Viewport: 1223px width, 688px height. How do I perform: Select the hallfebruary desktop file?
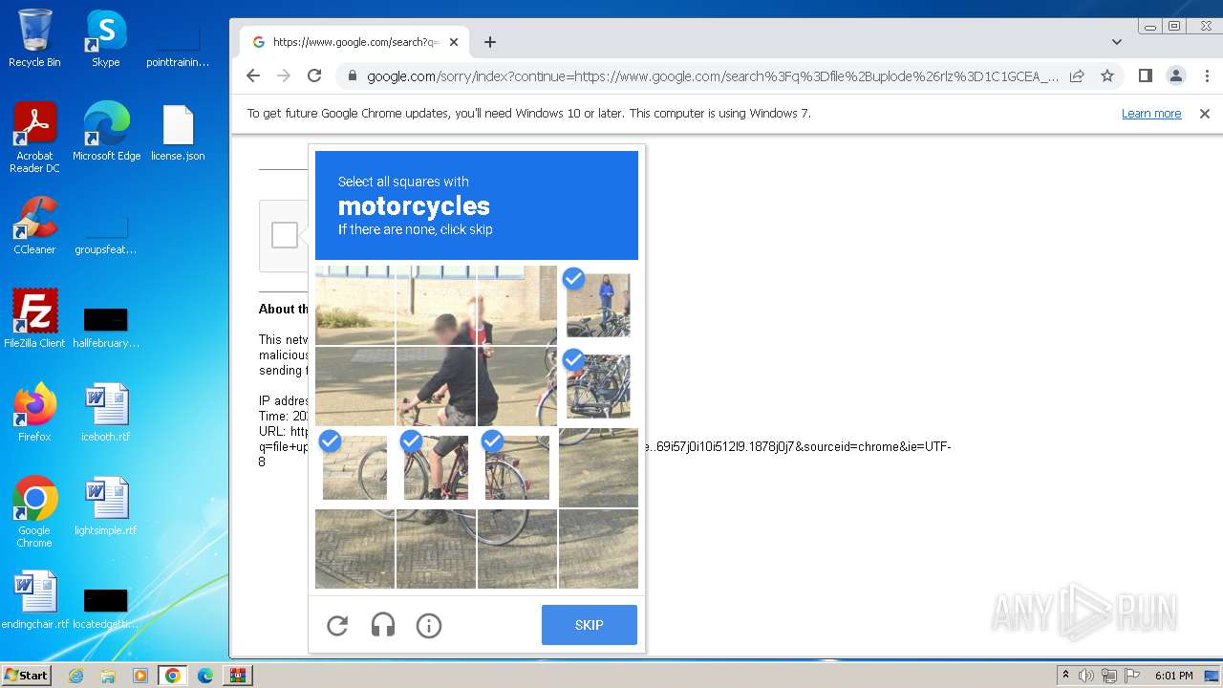[x=105, y=326]
